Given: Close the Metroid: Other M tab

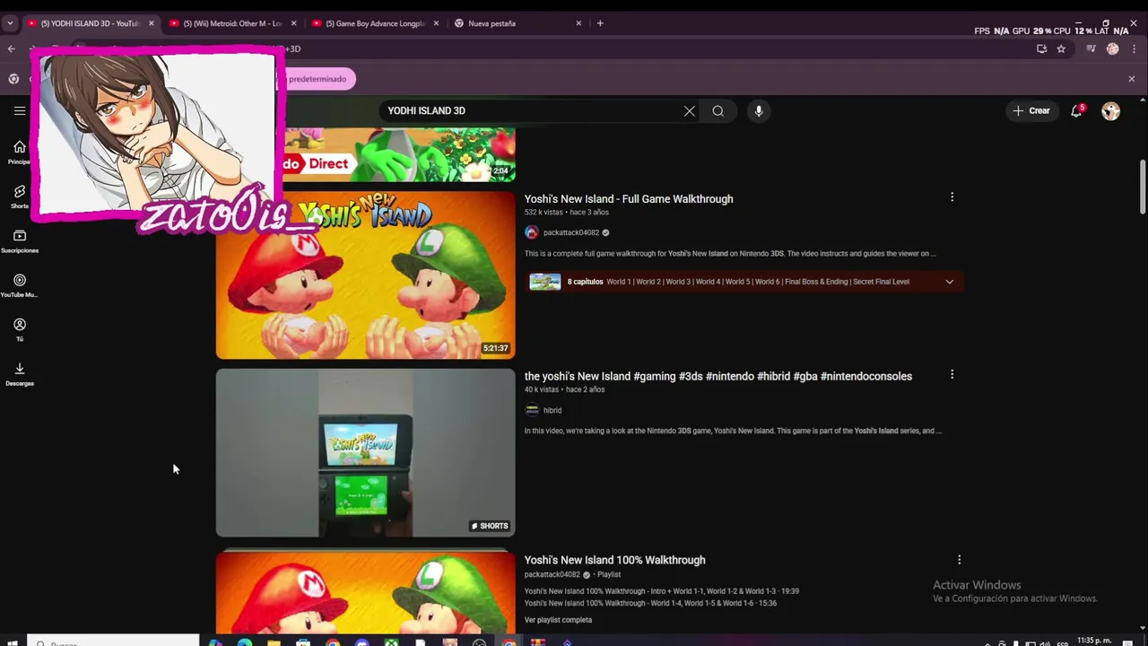Looking at the screenshot, I should [293, 23].
